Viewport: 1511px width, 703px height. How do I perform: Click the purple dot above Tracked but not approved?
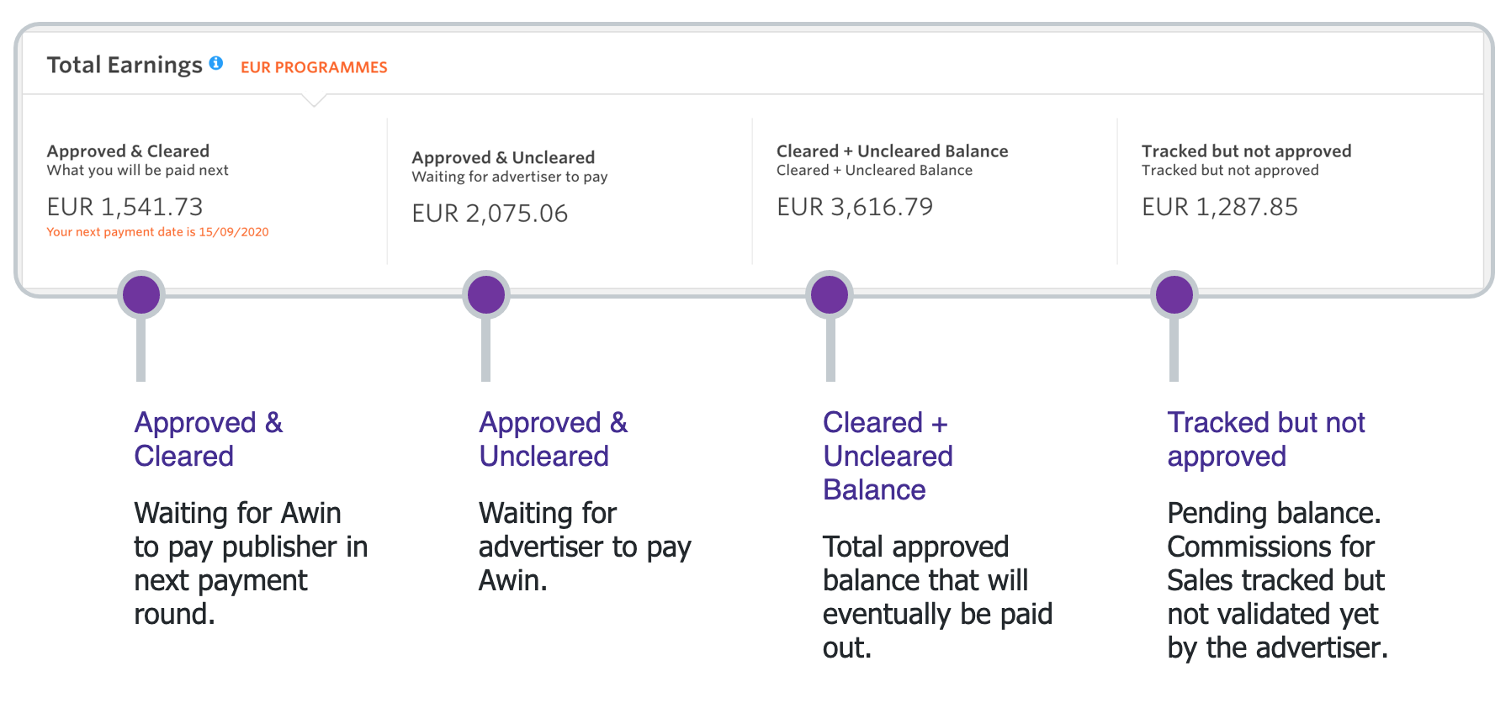click(1174, 293)
